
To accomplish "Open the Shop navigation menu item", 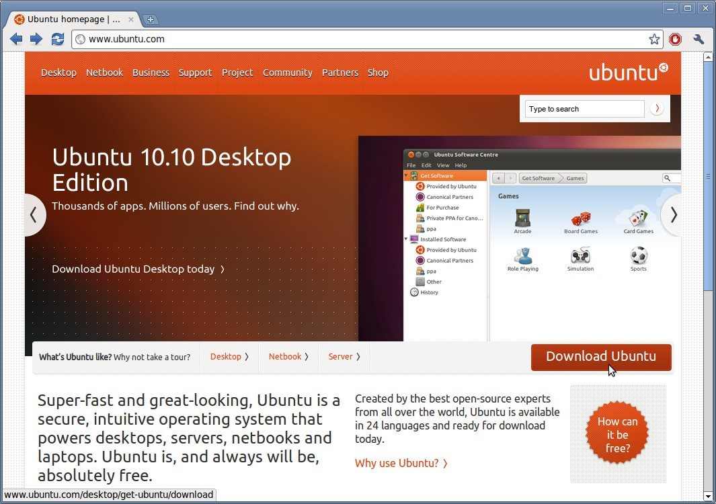I will pos(378,73).
